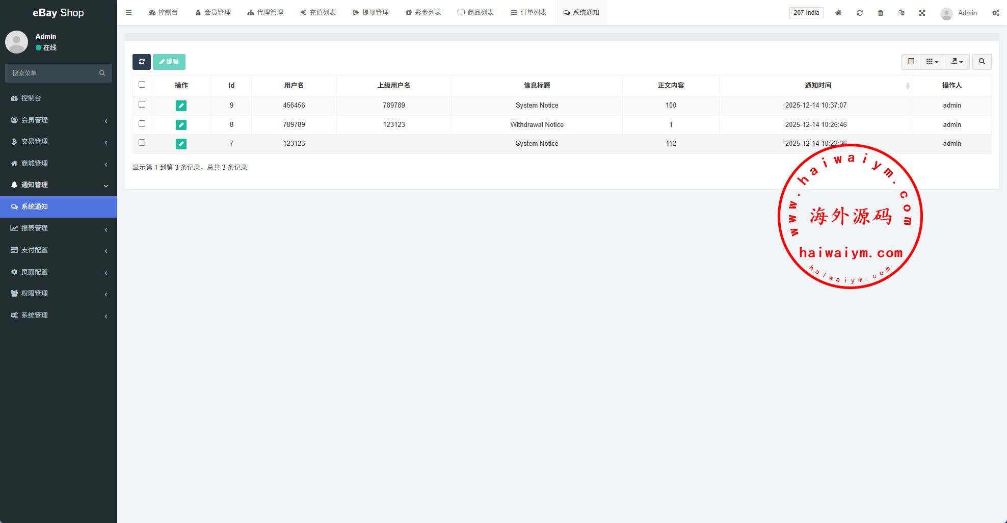
Task: Click the green 编辑 button
Action: tap(169, 62)
